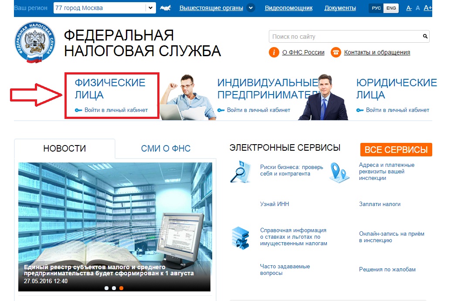Select the first white carousel dot
The image size is (461, 301).
[106, 288]
